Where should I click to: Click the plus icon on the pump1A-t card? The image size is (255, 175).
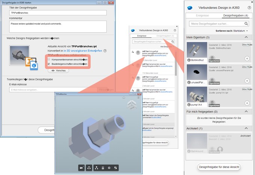point(247,103)
